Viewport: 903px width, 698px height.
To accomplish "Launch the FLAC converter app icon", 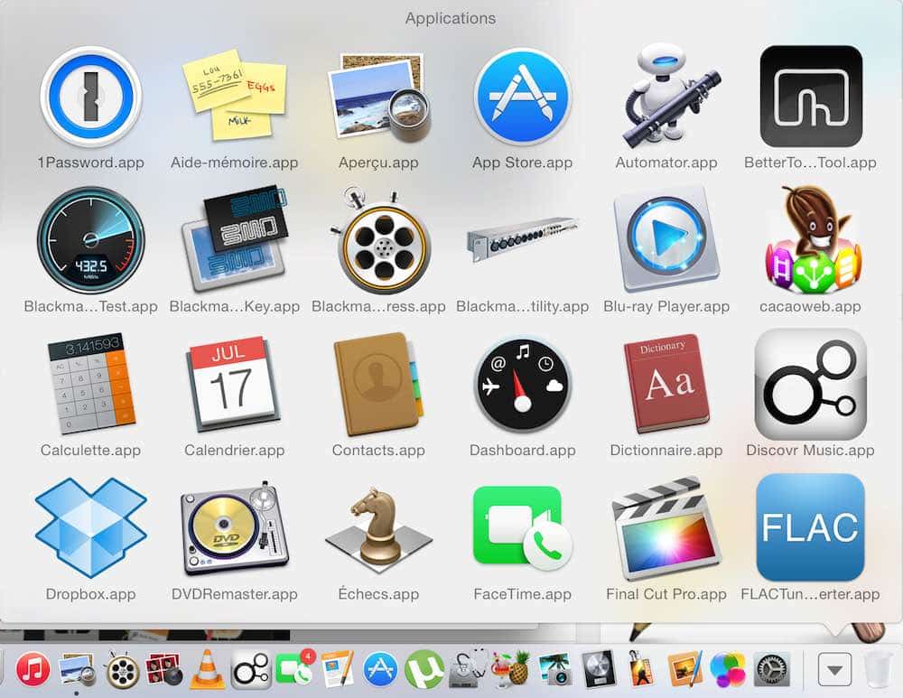I will 811,528.
